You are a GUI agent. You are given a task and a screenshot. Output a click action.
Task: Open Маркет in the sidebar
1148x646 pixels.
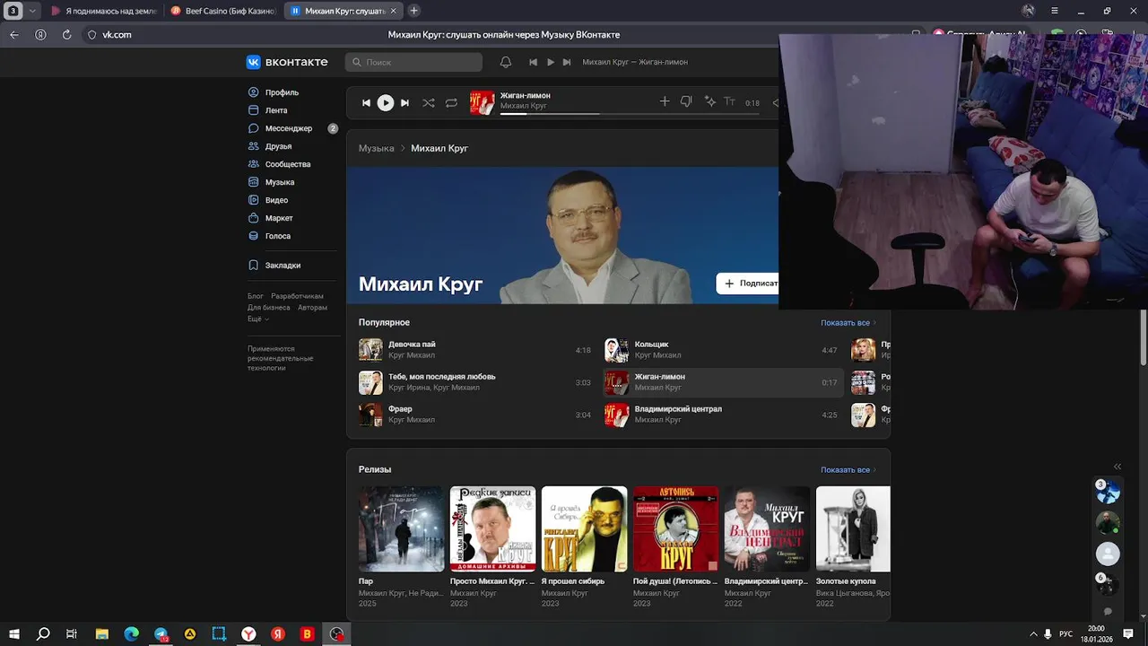[279, 218]
